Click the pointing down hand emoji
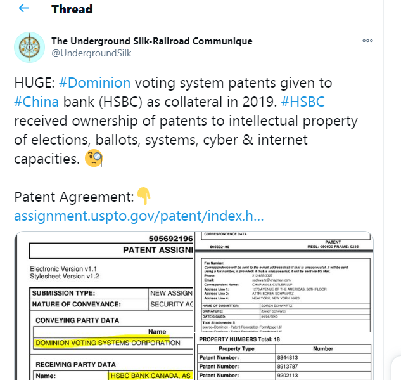The image size is (401, 380). (144, 197)
